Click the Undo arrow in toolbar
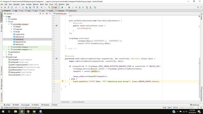This screenshot has height=114, width=203. point(16,7)
